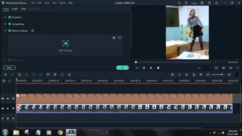242x136 pixels.
Task: Uncheck the Transform checkbox
Action: click(9, 17)
